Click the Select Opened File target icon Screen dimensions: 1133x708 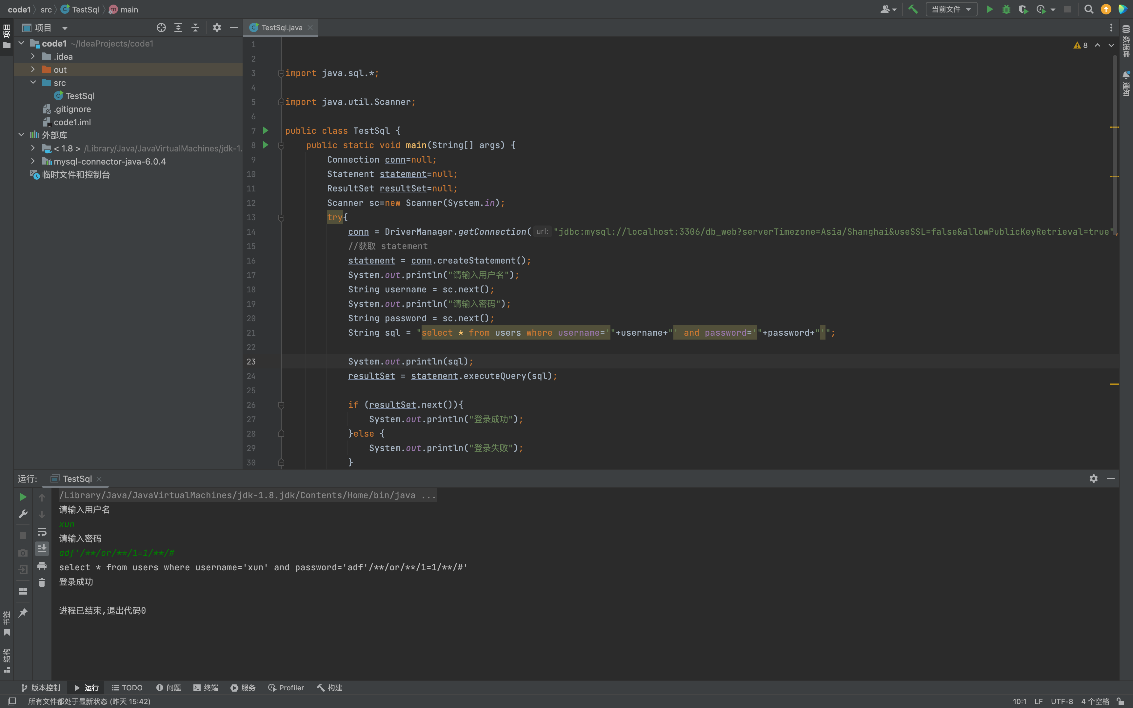click(161, 28)
